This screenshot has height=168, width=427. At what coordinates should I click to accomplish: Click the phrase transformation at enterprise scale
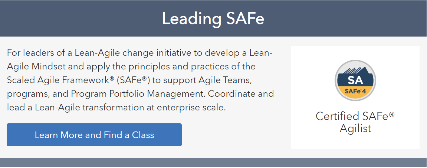[154, 108]
